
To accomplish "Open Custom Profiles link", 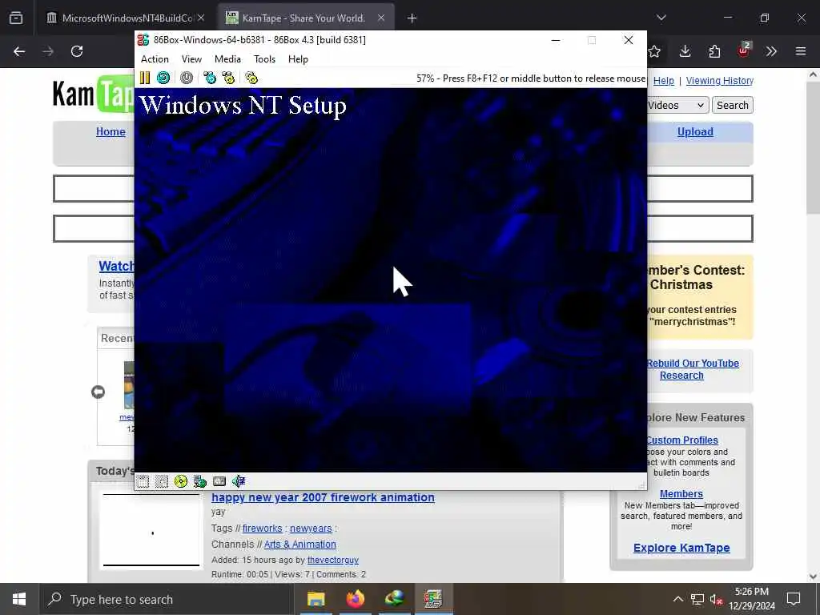I will point(682,440).
